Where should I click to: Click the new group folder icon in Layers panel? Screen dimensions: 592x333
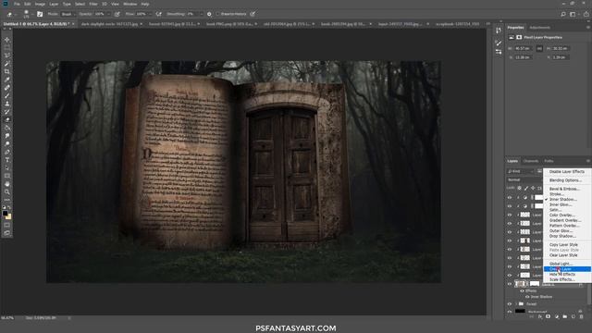pyautogui.click(x=565, y=316)
